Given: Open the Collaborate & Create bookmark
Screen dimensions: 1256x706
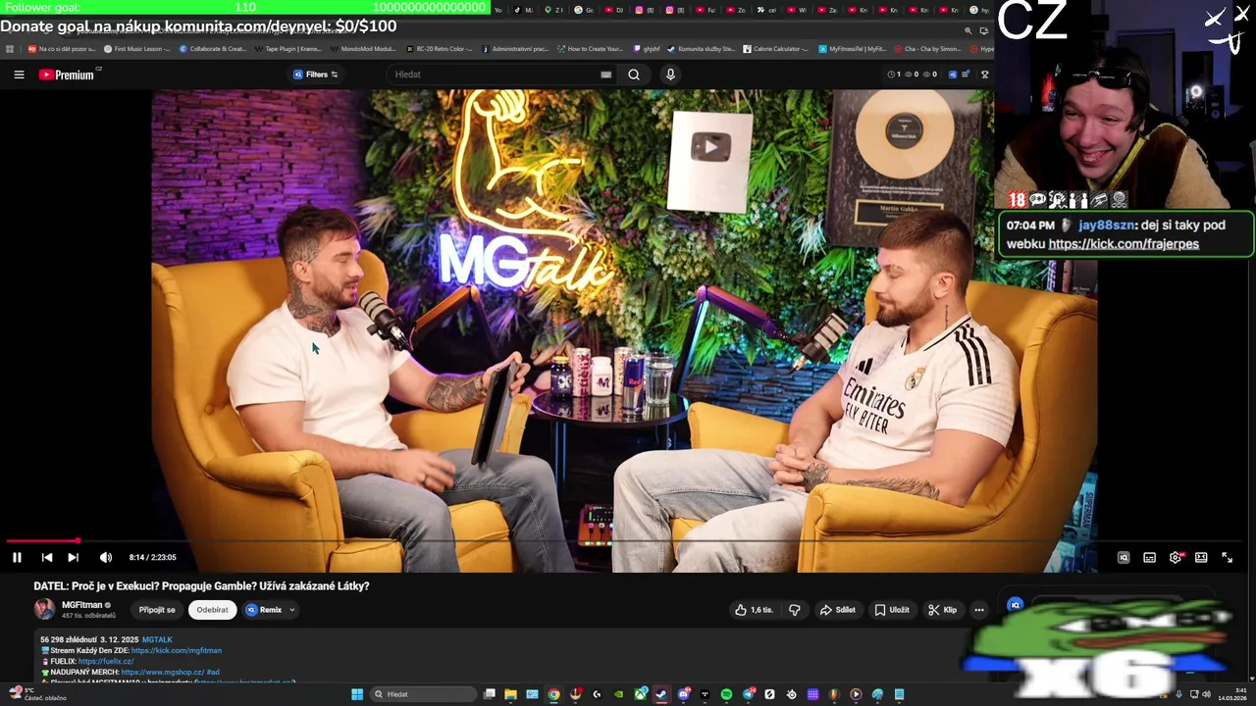Looking at the screenshot, I should click(212, 48).
